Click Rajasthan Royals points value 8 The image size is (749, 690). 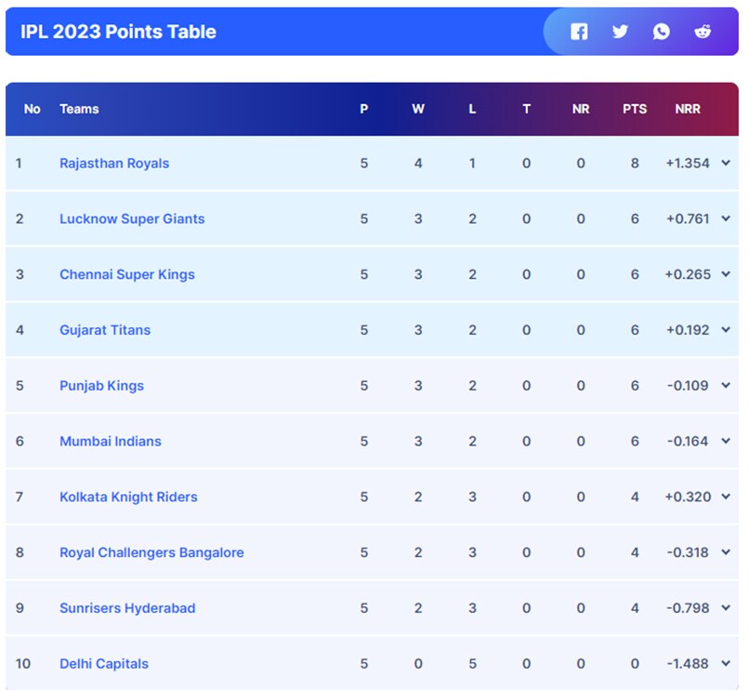point(635,163)
